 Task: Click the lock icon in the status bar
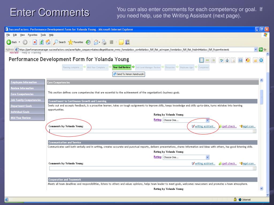coord(235,199)
